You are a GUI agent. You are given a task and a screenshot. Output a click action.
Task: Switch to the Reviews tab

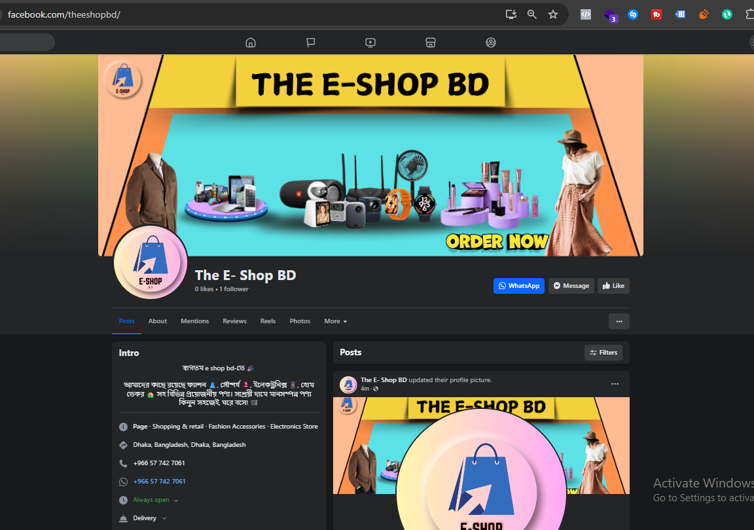tap(234, 321)
